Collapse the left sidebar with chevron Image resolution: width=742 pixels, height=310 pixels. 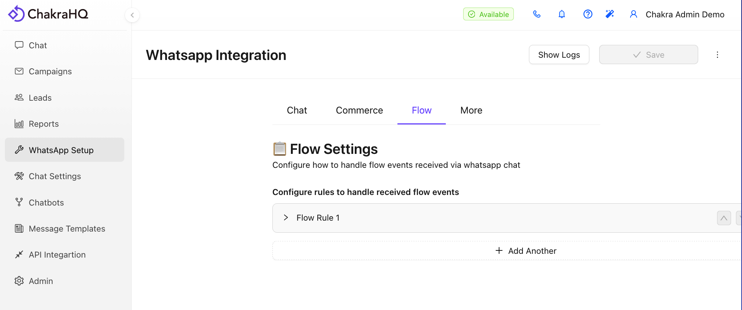pos(132,15)
